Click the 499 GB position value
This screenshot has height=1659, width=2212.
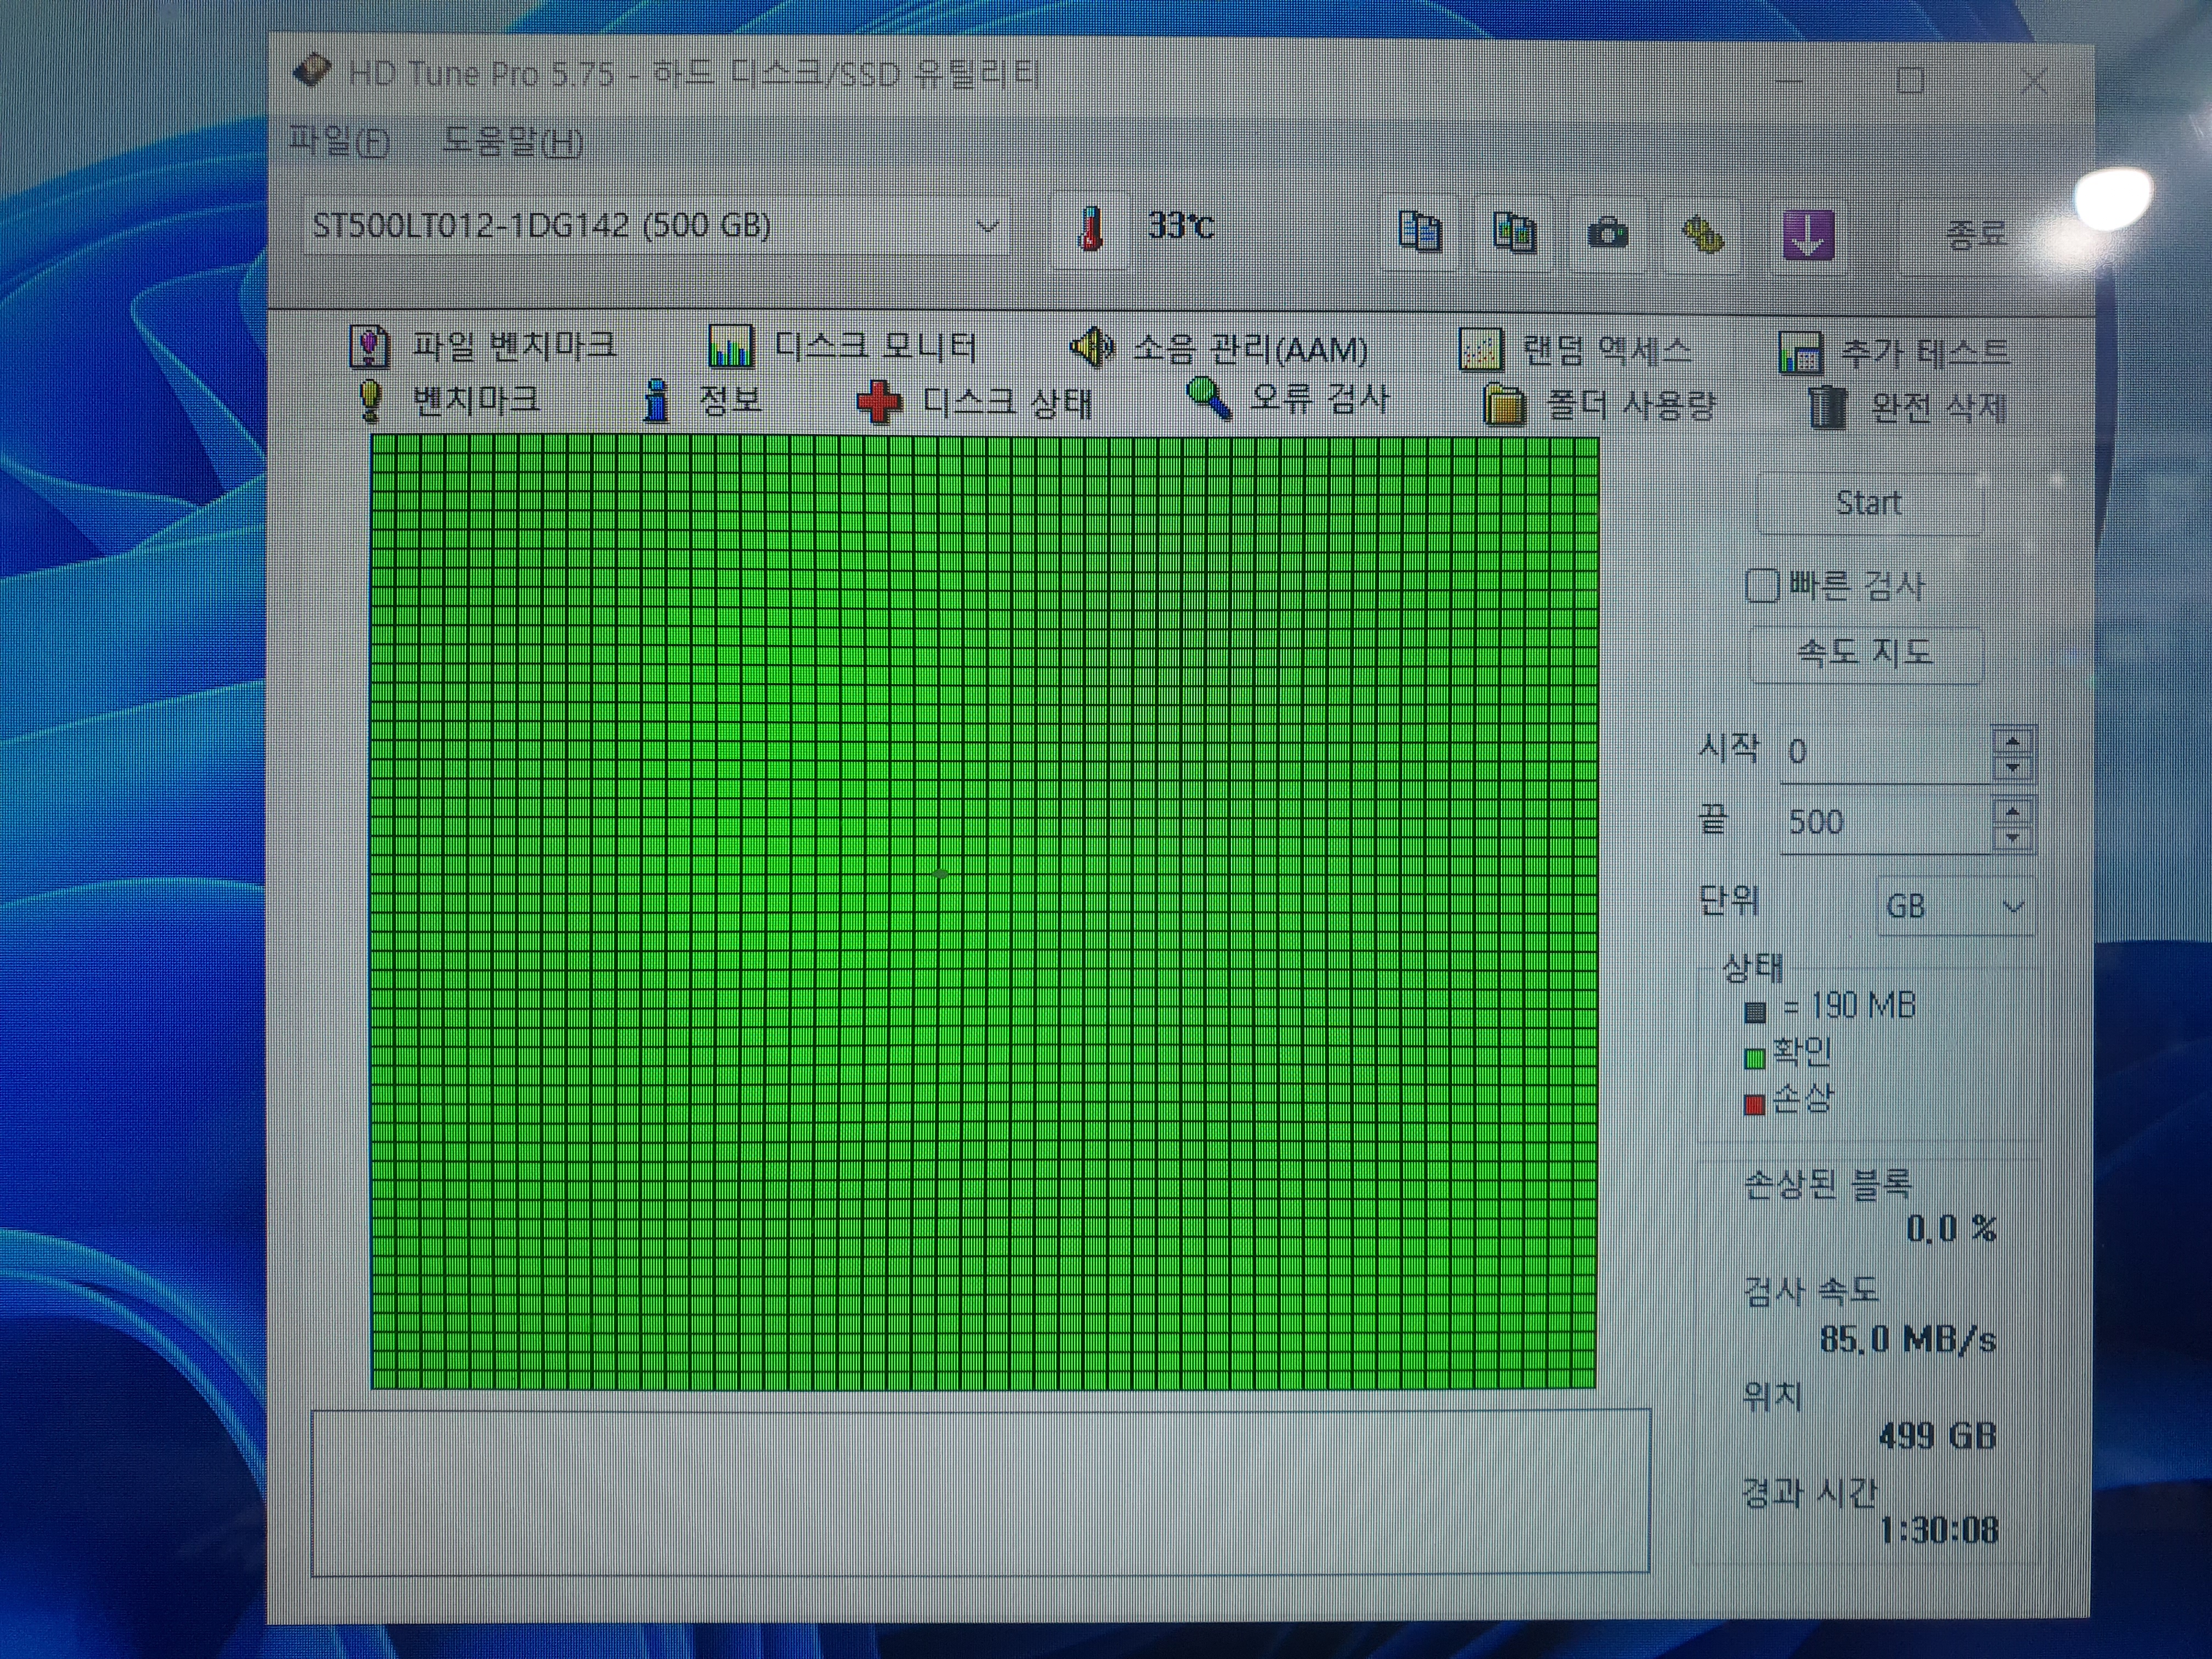1937,1437
